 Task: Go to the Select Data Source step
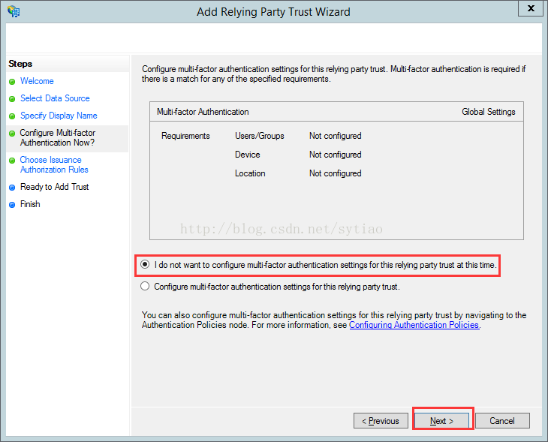[55, 98]
